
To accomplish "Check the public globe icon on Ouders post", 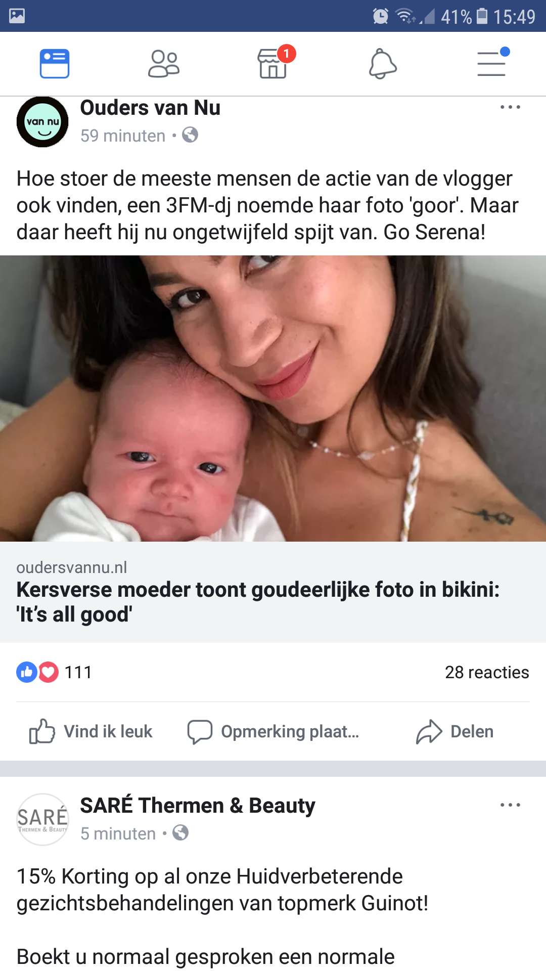I will (x=190, y=135).
